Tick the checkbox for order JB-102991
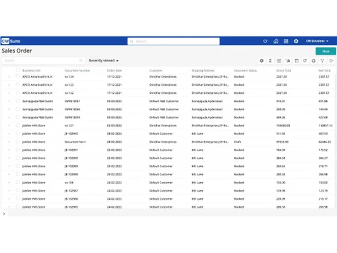This screenshot has width=337, height=253. [x=18, y=150]
